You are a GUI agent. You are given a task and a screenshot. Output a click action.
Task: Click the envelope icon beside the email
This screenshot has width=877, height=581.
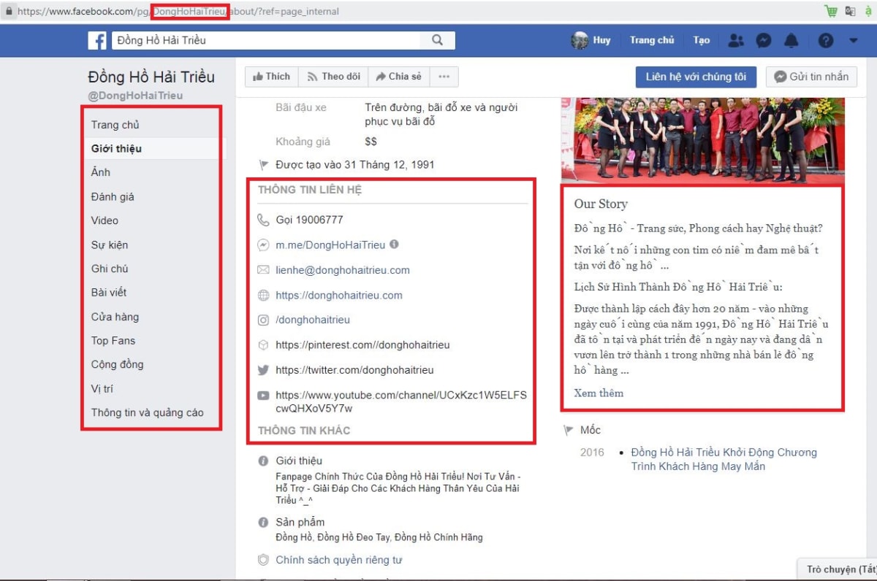point(263,270)
